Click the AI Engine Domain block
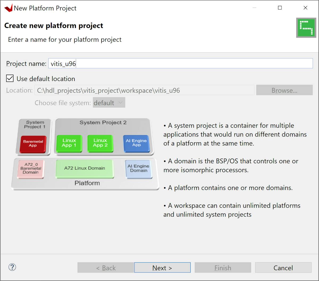Image resolution: width=319 pixels, height=281 pixels. point(138,168)
